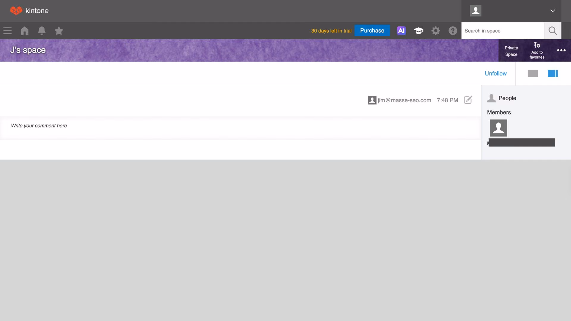The image size is (571, 321).
Task: Open jim@masse-seo.com user profile link
Action: [x=404, y=100]
